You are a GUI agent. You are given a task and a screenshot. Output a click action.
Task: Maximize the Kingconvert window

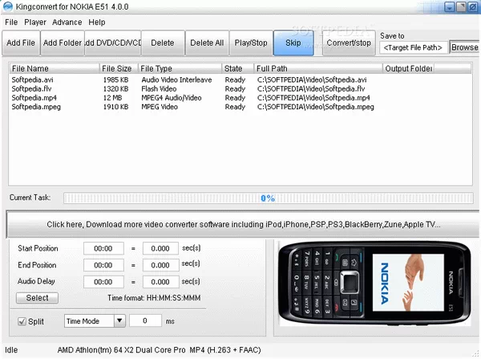tap(462, 6)
